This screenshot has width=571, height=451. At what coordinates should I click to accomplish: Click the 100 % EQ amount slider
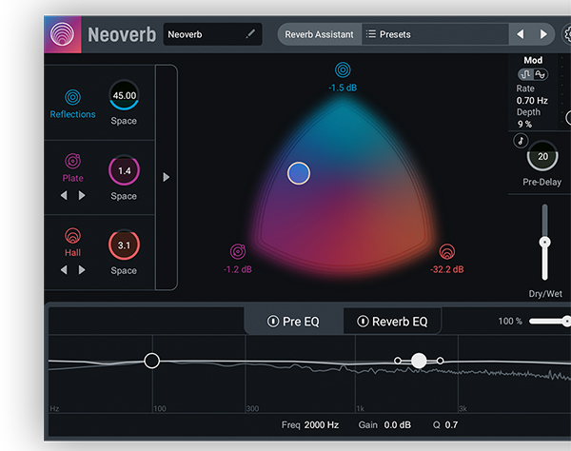click(550, 321)
